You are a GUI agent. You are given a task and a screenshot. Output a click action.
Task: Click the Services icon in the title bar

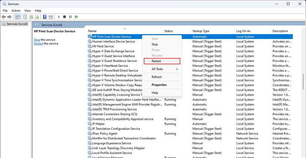click(x=4, y=4)
